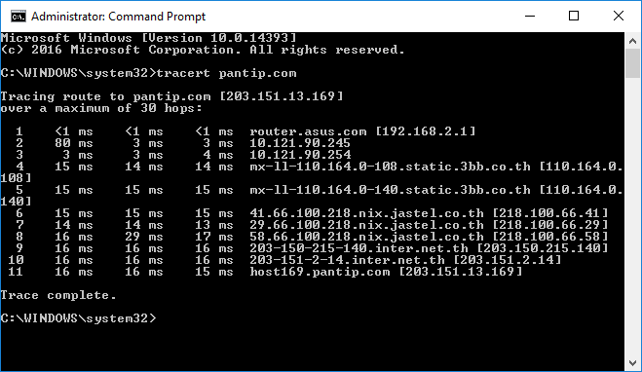Maximize the Command Prompt window
Screen dimensions: 642x372
point(574,17)
